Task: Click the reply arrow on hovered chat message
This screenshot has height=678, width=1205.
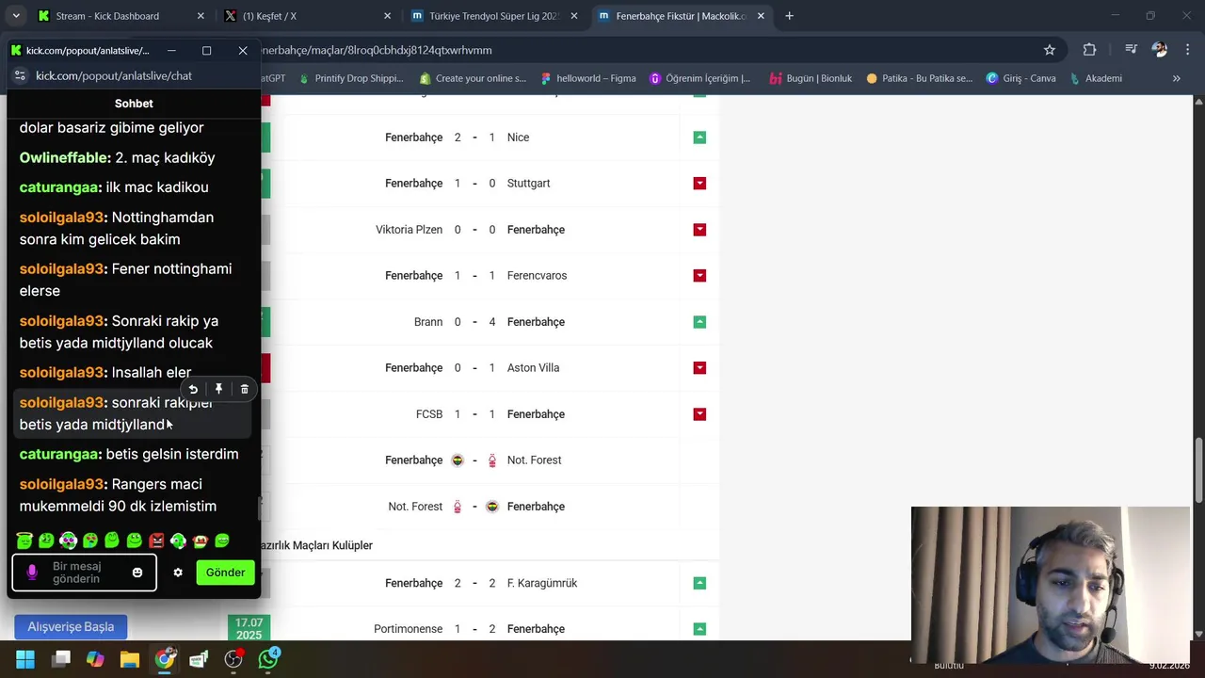Action: click(x=193, y=389)
